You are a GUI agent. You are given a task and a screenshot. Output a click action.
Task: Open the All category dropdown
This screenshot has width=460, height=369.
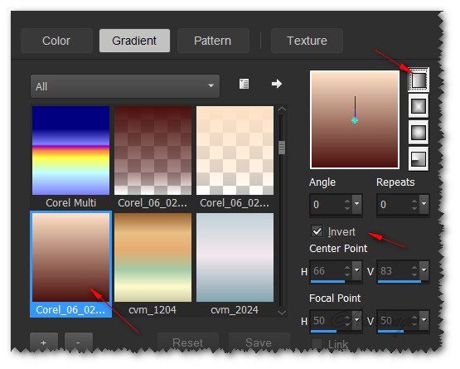(x=125, y=86)
